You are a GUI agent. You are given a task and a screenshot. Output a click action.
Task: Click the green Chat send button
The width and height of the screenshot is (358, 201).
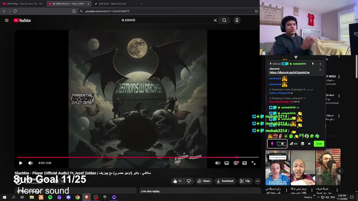pos(319,144)
